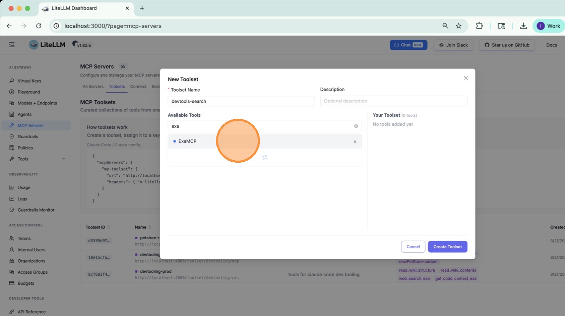
Task: Cancel the New Toolset dialog
Action: 413,247
